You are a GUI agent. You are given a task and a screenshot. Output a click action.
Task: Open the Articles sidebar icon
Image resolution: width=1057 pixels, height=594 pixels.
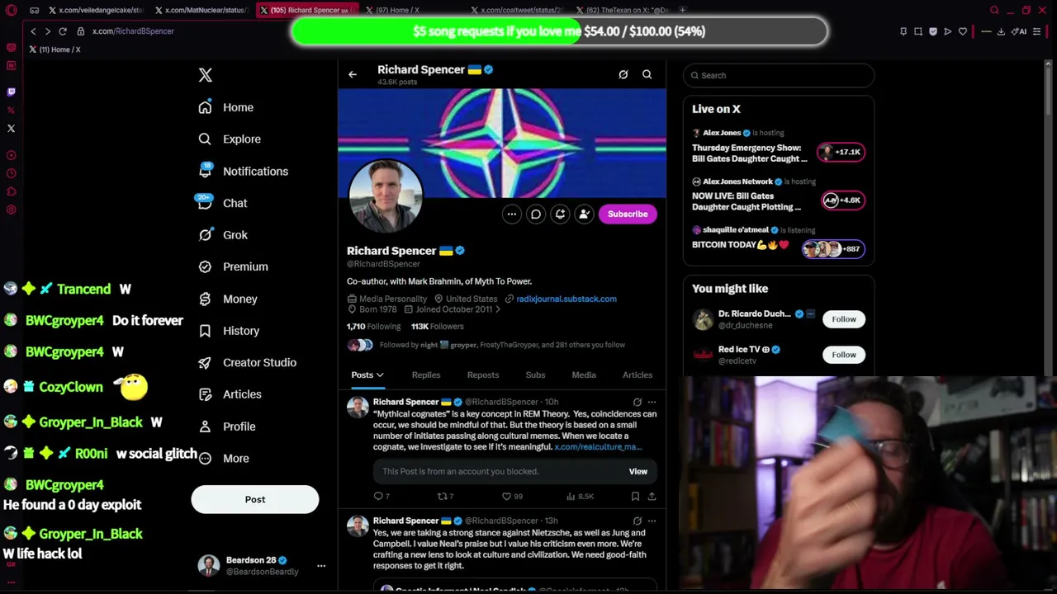tap(205, 394)
